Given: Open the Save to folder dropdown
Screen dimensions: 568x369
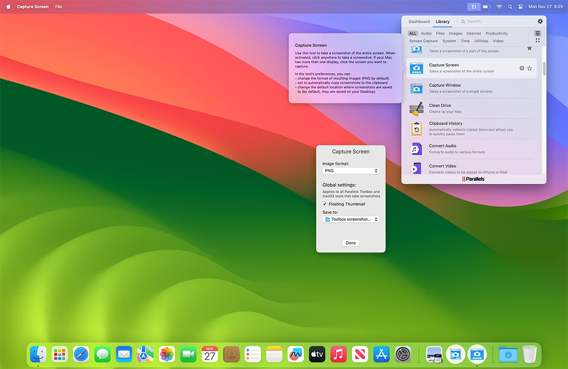Looking at the screenshot, I should tap(351, 219).
